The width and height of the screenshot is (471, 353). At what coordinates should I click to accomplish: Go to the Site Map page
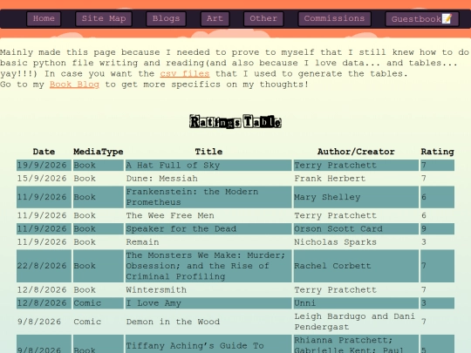[x=104, y=18]
